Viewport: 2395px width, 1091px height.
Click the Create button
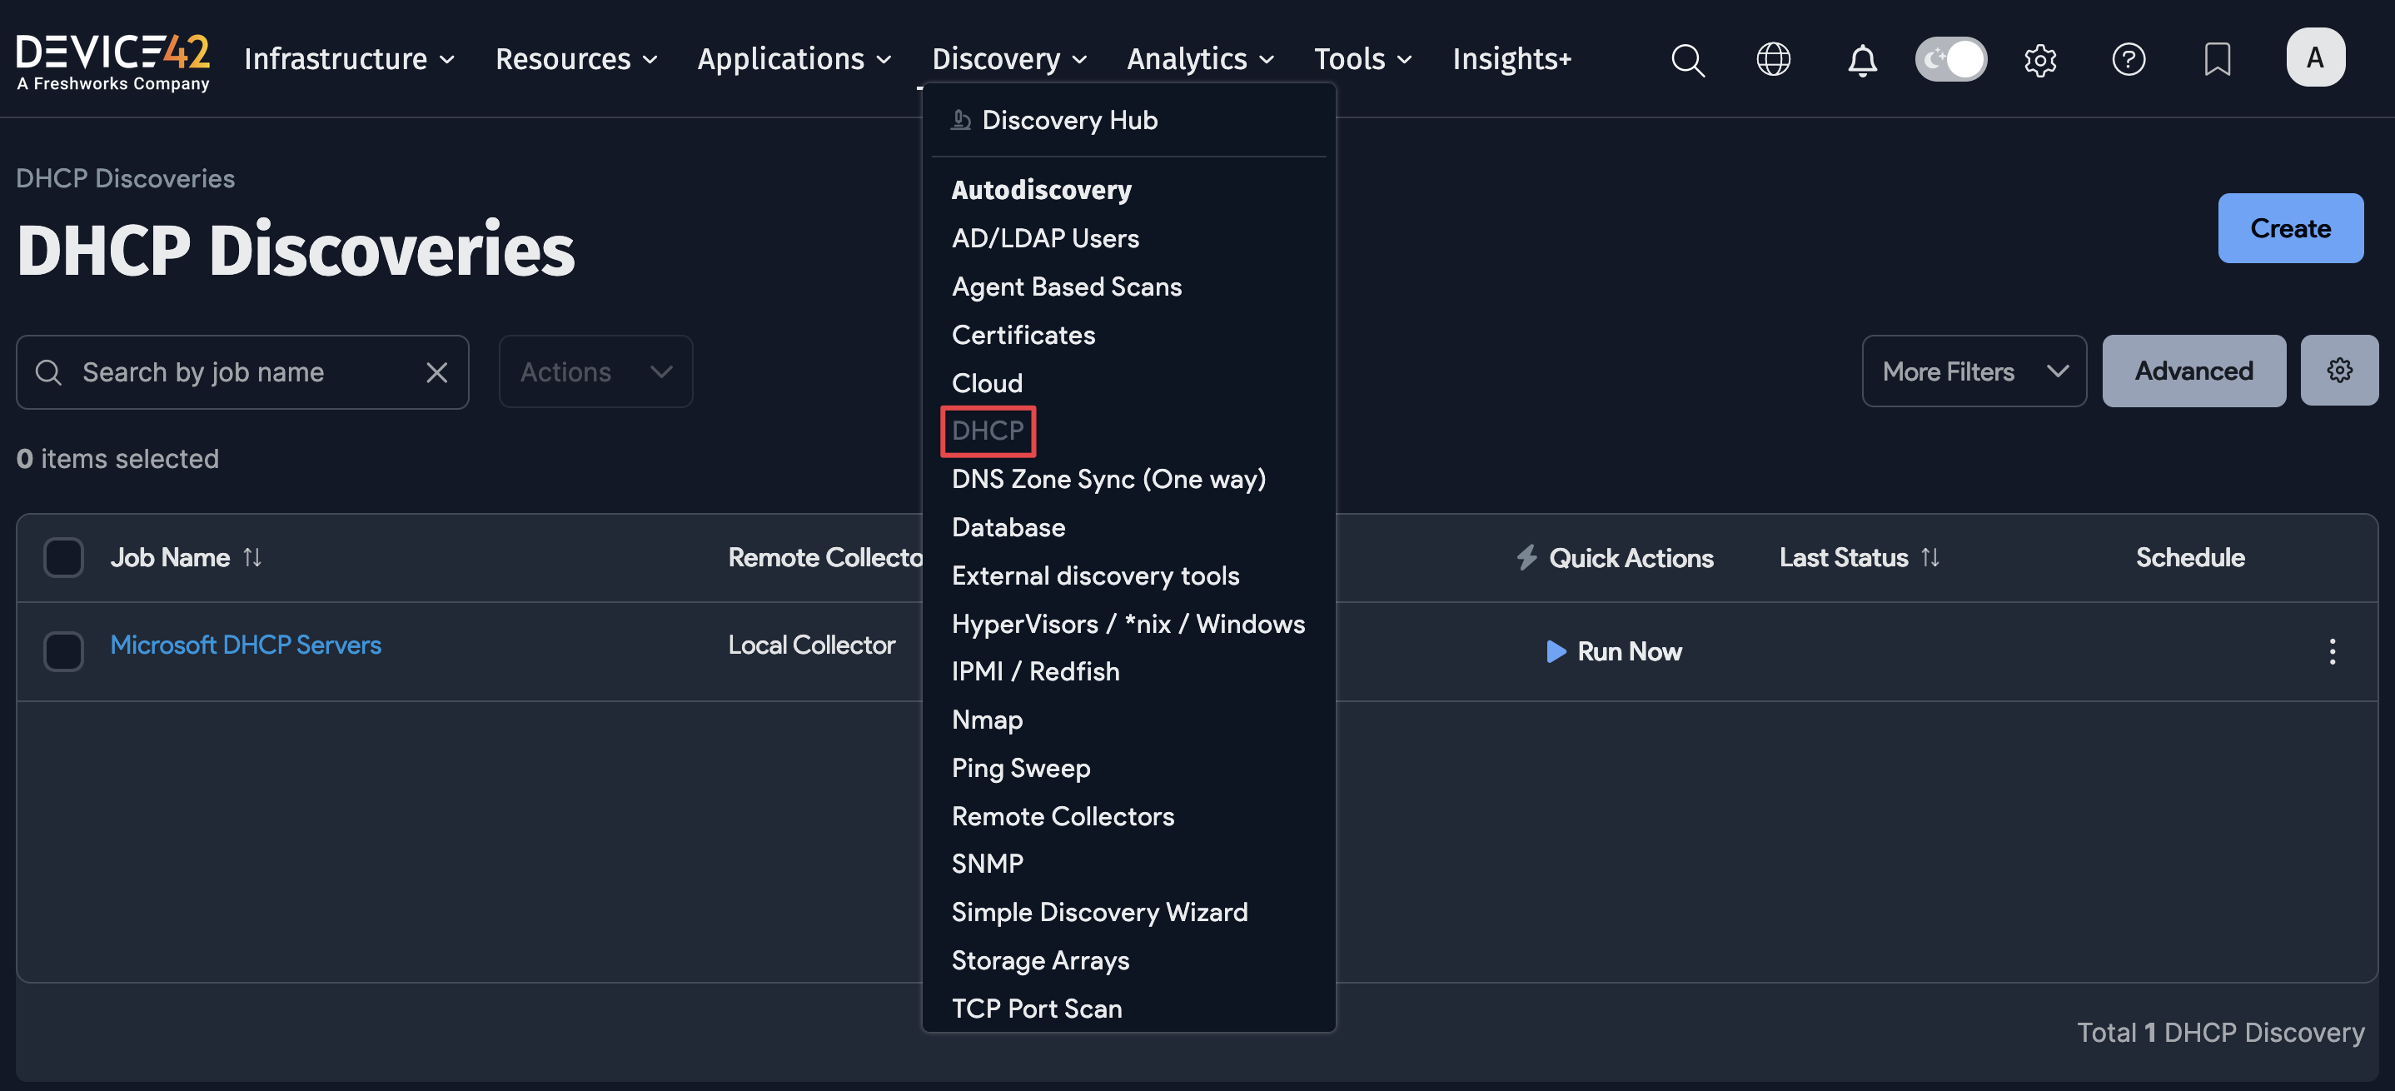(x=2290, y=228)
